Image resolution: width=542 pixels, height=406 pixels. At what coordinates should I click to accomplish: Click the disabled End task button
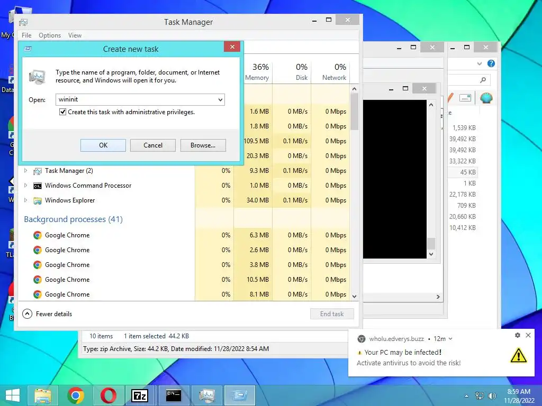click(x=332, y=314)
